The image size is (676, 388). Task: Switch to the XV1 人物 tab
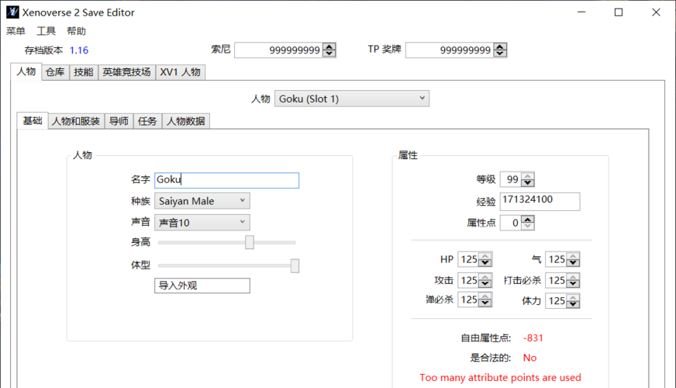[x=180, y=72]
